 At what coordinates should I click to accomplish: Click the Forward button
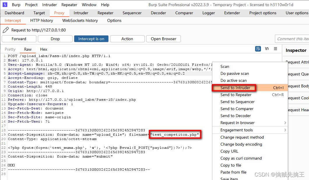(x=19, y=39)
